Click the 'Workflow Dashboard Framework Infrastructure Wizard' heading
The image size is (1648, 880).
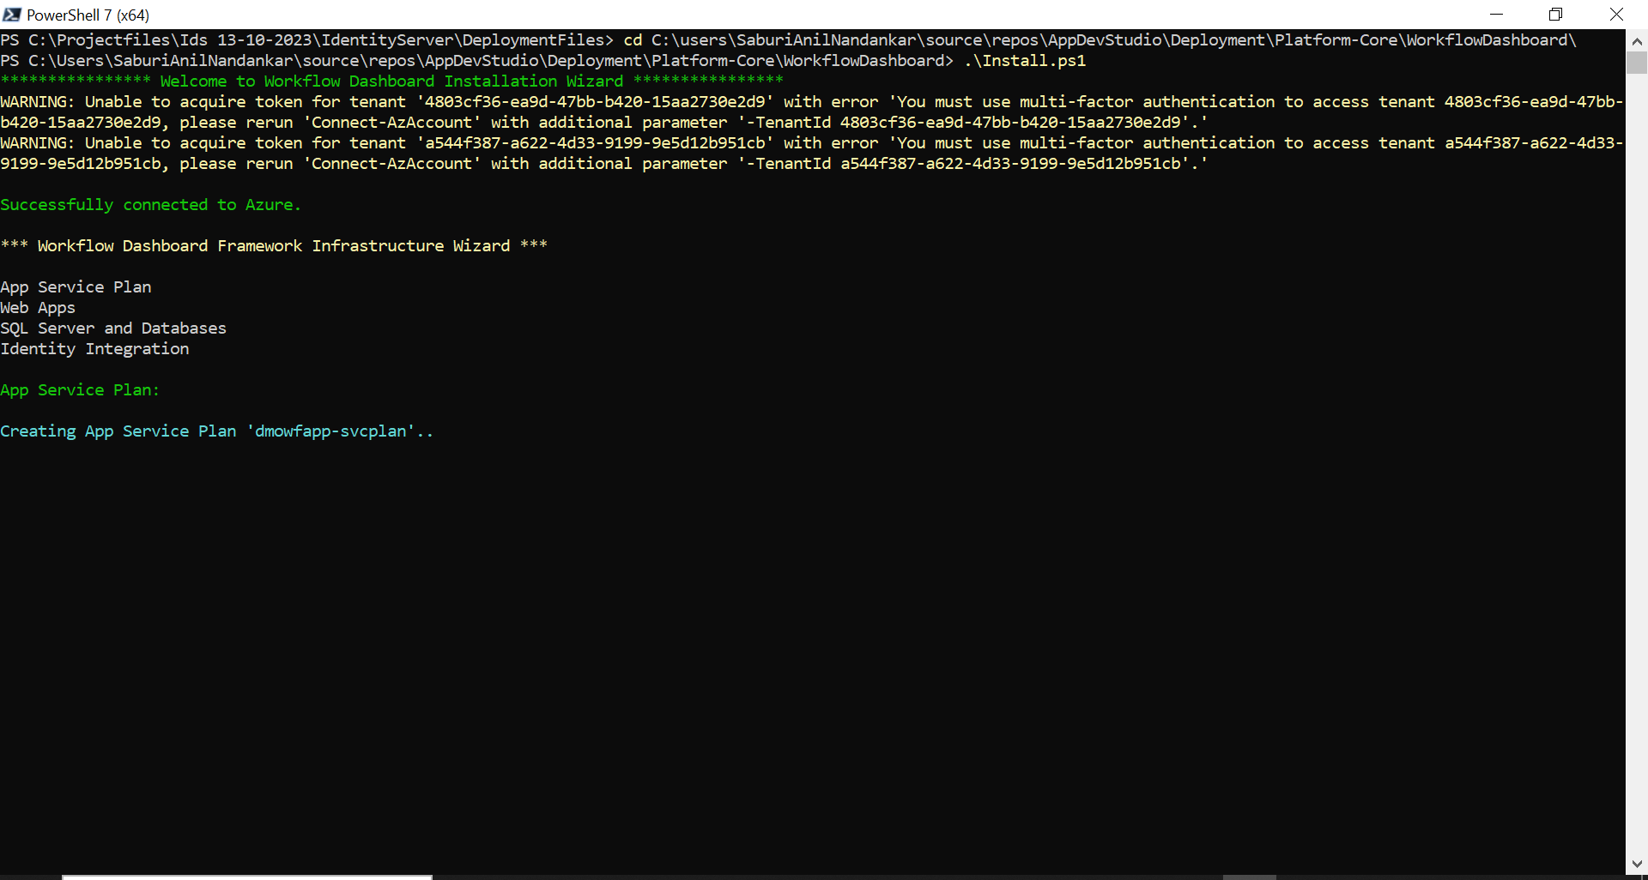pos(274,246)
